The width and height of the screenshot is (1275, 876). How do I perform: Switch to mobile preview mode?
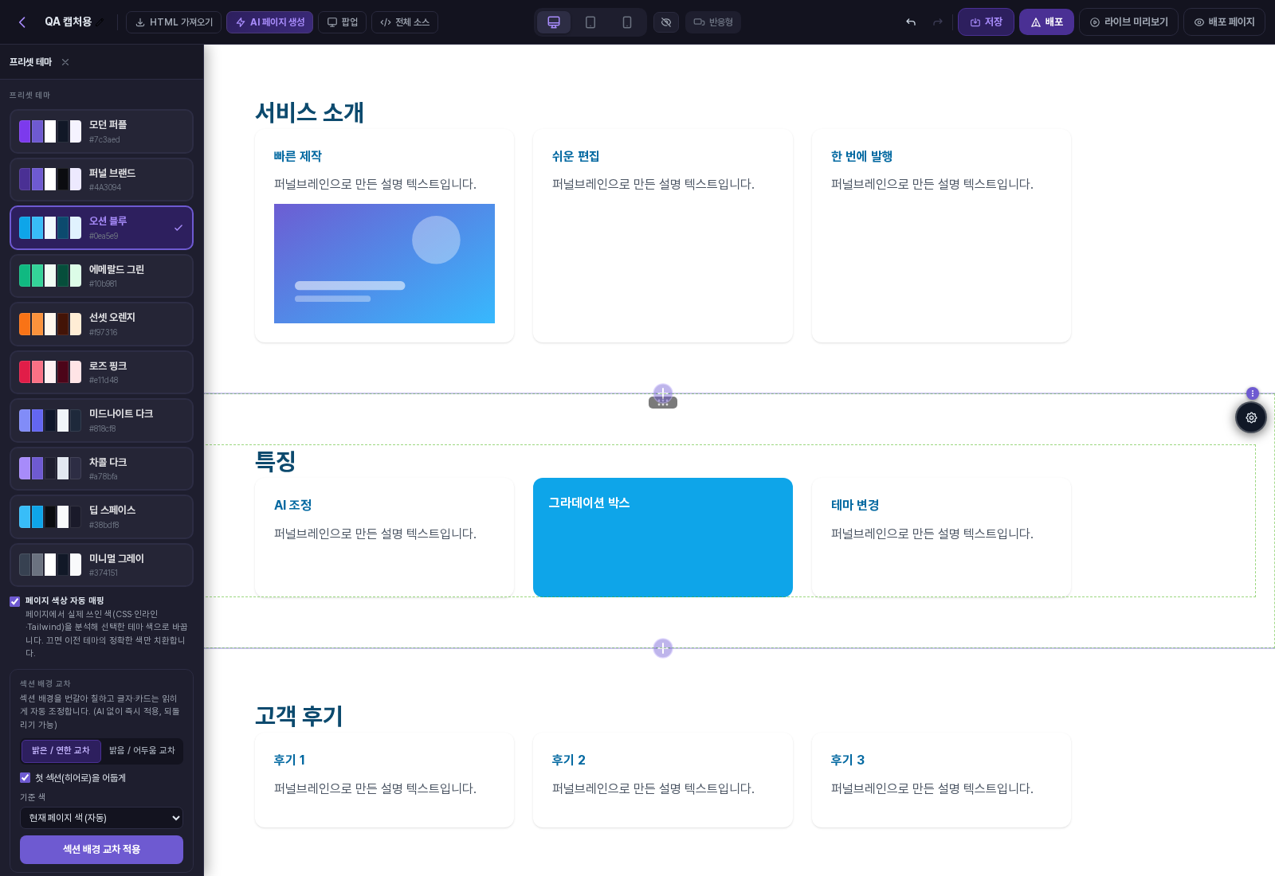pos(627,22)
